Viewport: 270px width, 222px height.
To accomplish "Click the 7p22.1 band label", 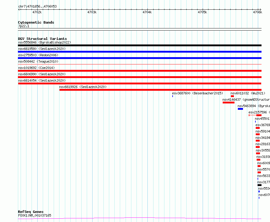I will (x=24, y=26).
